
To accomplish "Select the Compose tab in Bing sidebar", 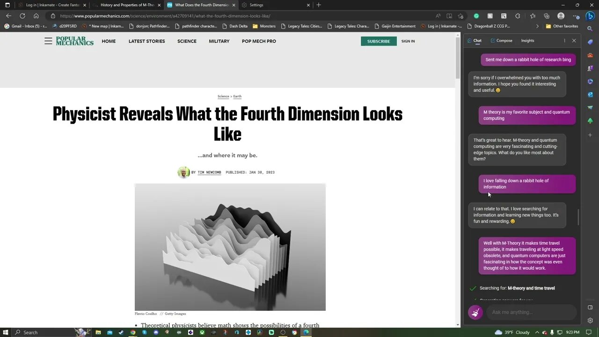I will 501,41.
